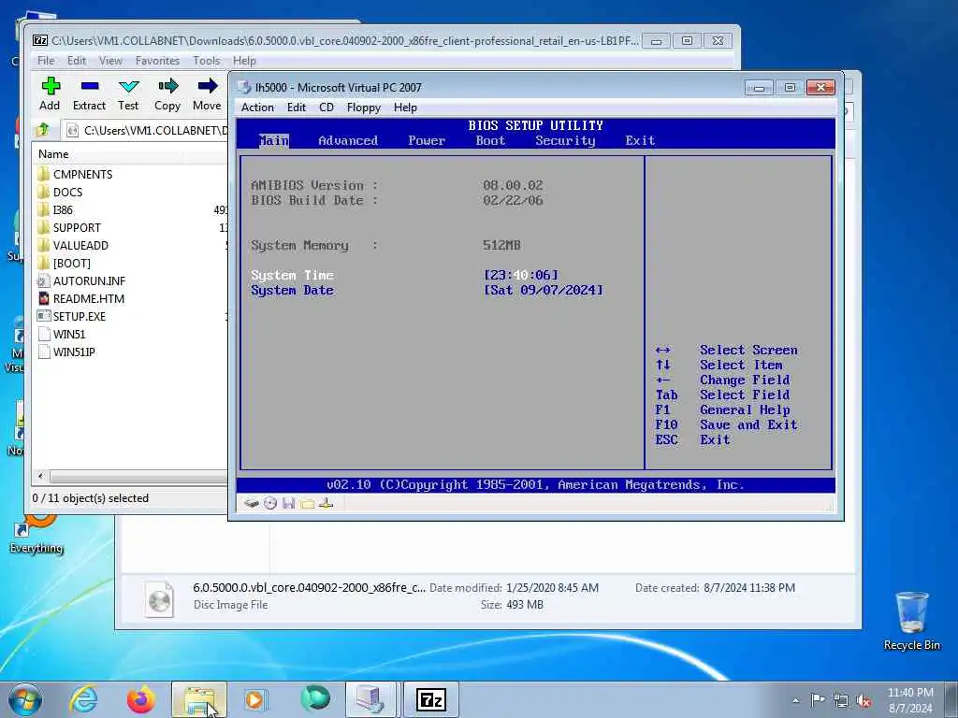Select the Exit tab in BIOS setup

coord(640,140)
